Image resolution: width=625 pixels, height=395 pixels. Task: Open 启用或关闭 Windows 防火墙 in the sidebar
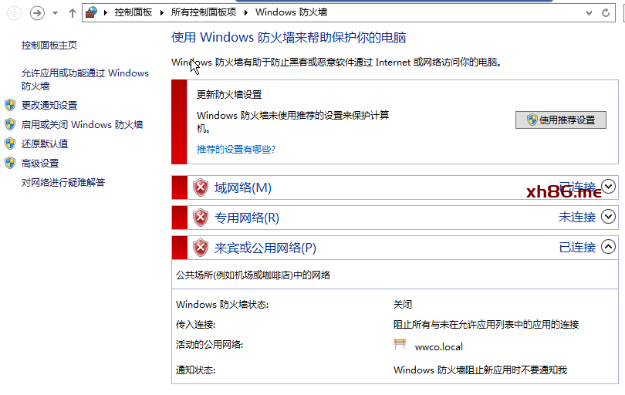click(82, 124)
